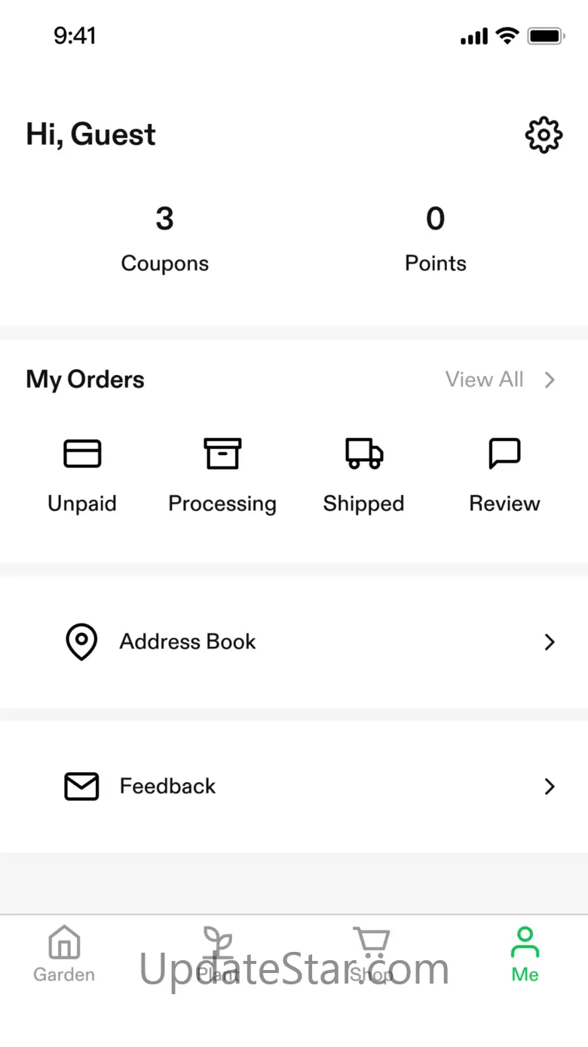
Task: Open Feedback using right chevron
Action: point(550,787)
